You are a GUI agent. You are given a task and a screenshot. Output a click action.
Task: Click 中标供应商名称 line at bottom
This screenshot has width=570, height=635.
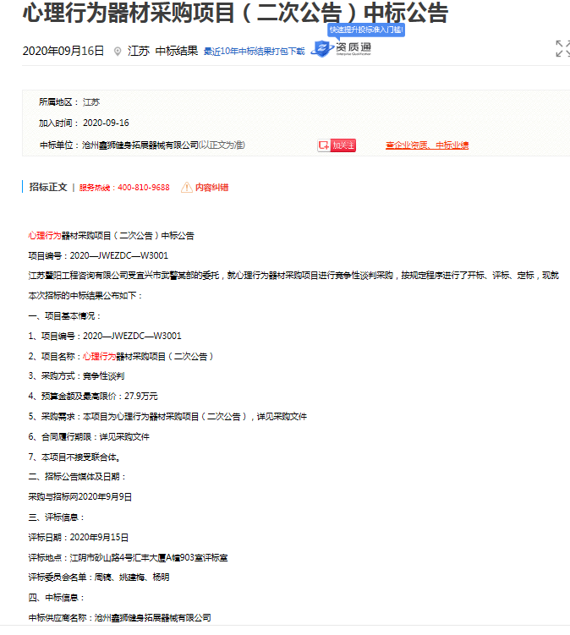[119, 617]
